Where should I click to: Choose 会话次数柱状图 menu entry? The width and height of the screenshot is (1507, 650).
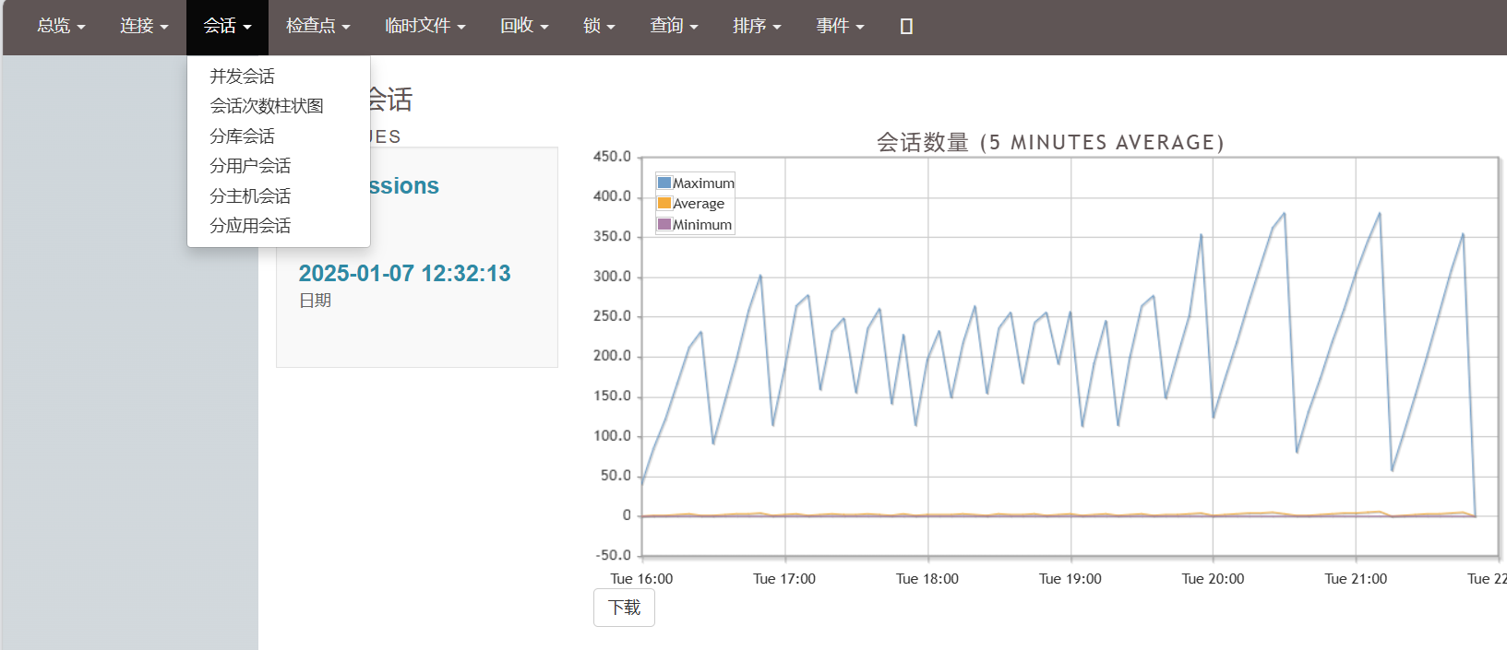tap(267, 106)
